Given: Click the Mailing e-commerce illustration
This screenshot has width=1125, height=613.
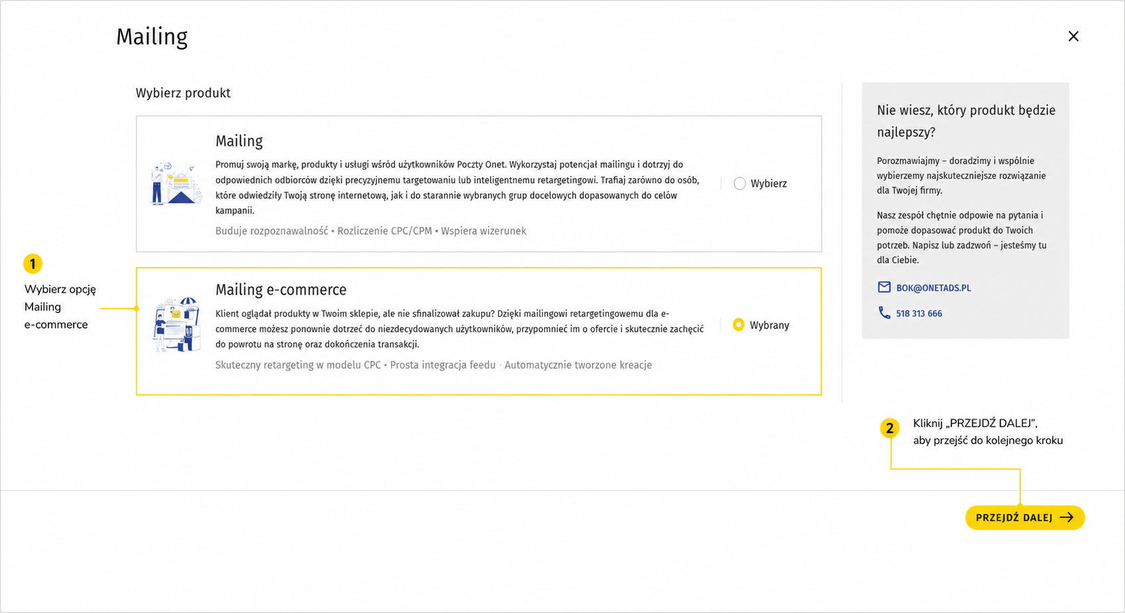Looking at the screenshot, I should point(176,324).
